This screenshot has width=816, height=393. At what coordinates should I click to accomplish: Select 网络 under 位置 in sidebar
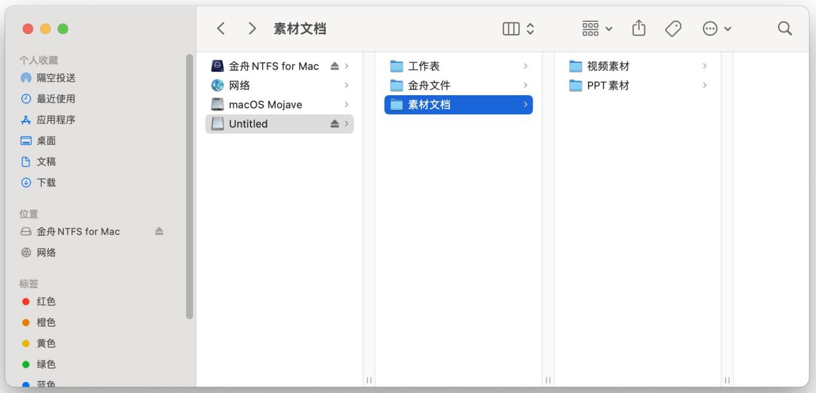[46, 252]
